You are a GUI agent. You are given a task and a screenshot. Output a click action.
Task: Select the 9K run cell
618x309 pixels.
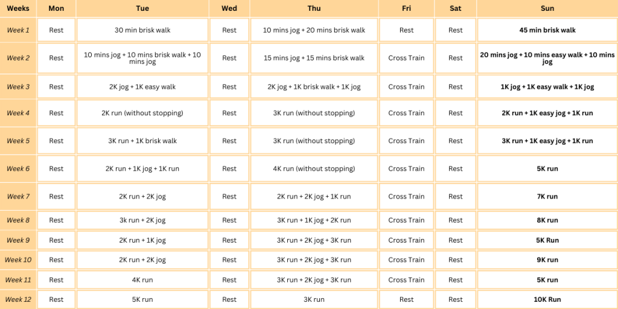coord(547,260)
